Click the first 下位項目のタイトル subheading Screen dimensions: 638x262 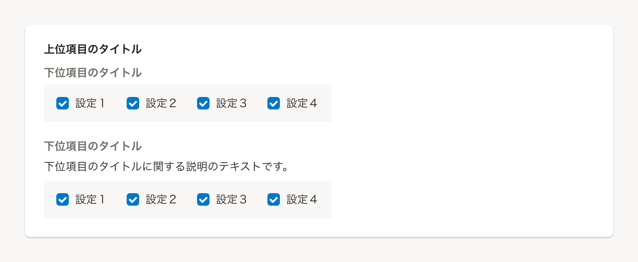pos(93,73)
